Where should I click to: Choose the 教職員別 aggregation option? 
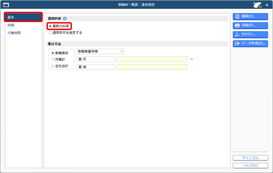60,53
